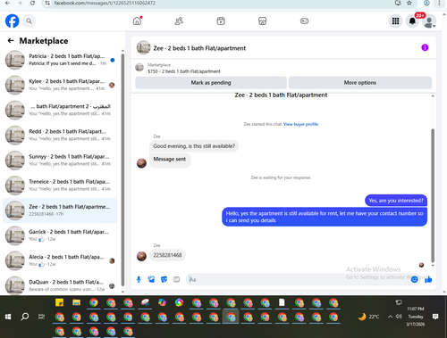Click the browser address bar URL
Image resolution: width=447 pixels, height=338 pixels.
pos(105,3)
